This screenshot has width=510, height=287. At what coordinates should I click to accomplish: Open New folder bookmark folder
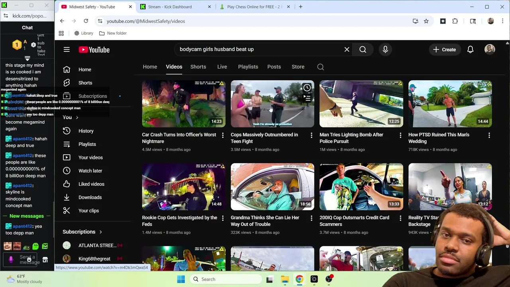pos(113,33)
